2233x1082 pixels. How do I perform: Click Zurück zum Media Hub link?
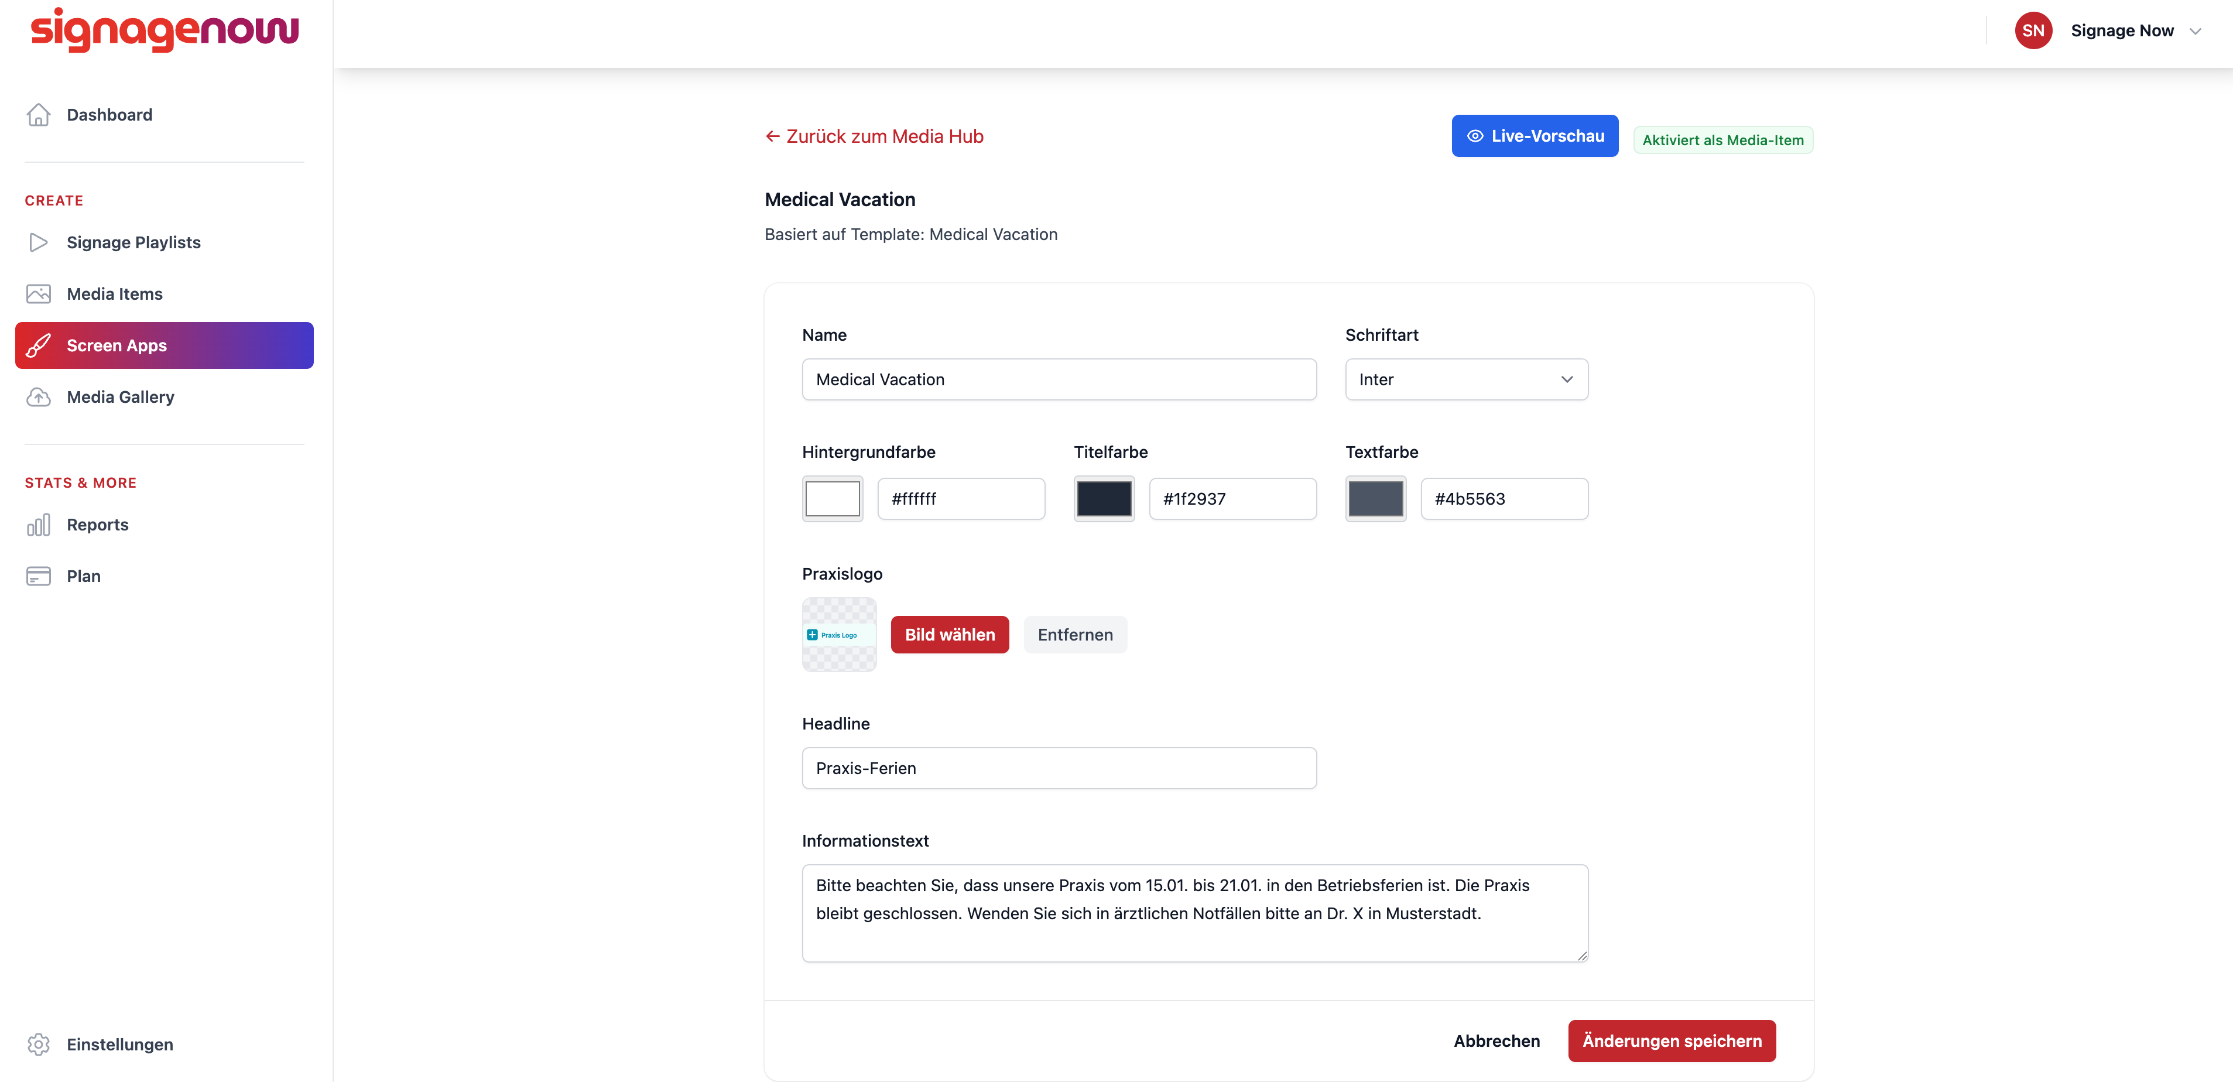point(874,136)
